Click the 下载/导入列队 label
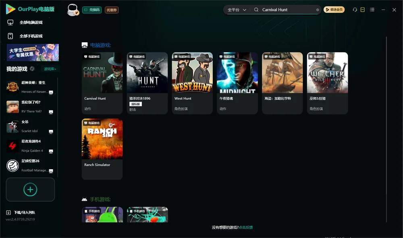 coord(25,213)
